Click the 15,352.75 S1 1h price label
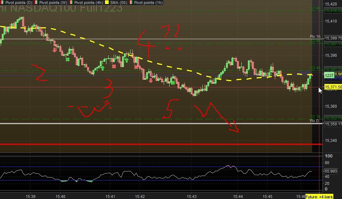The width and height of the screenshot is (342, 199). [x=333, y=118]
